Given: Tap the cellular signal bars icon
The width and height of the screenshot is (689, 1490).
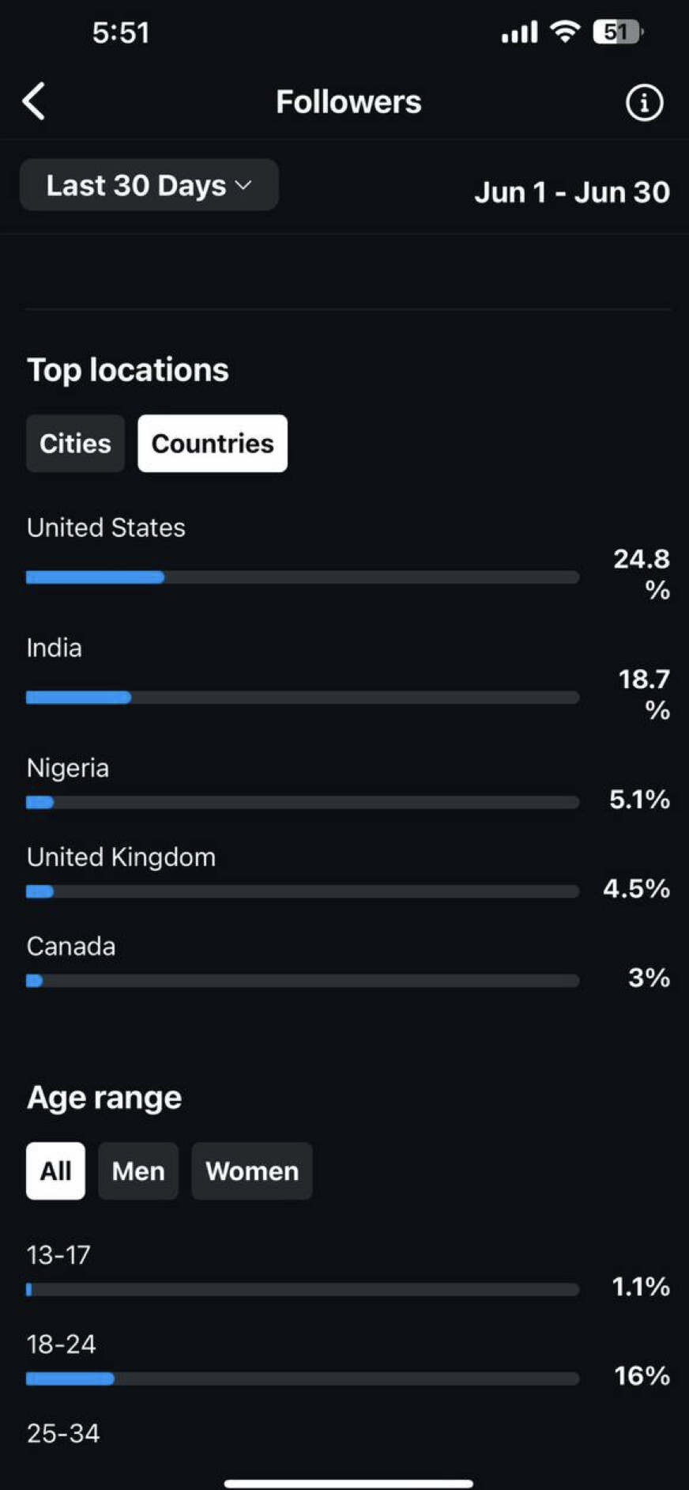Looking at the screenshot, I should click(519, 32).
